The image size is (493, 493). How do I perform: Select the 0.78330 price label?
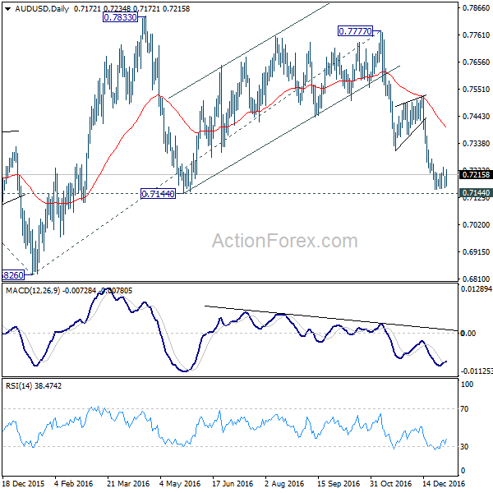coord(121,17)
